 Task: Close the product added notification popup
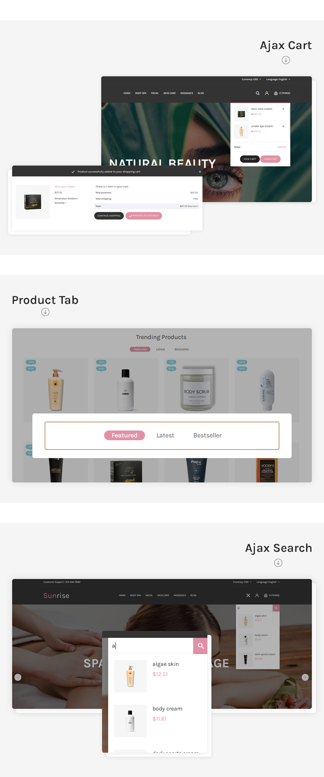tap(200, 172)
